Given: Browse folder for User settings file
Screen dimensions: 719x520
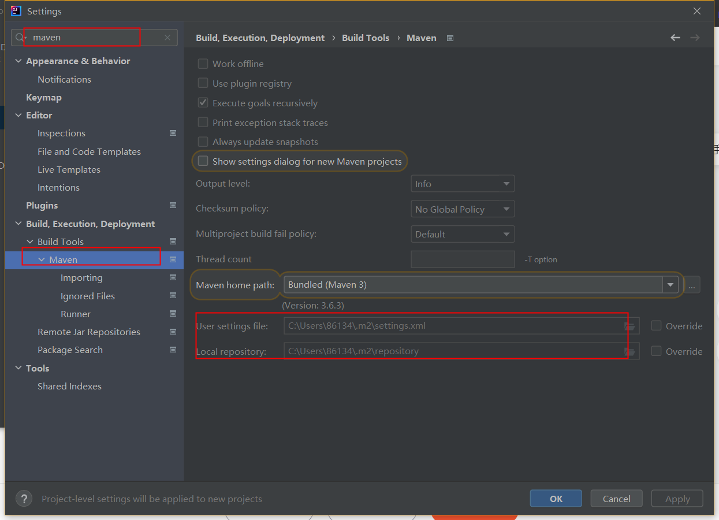Looking at the screenshot, I should (x=629, y=326).
